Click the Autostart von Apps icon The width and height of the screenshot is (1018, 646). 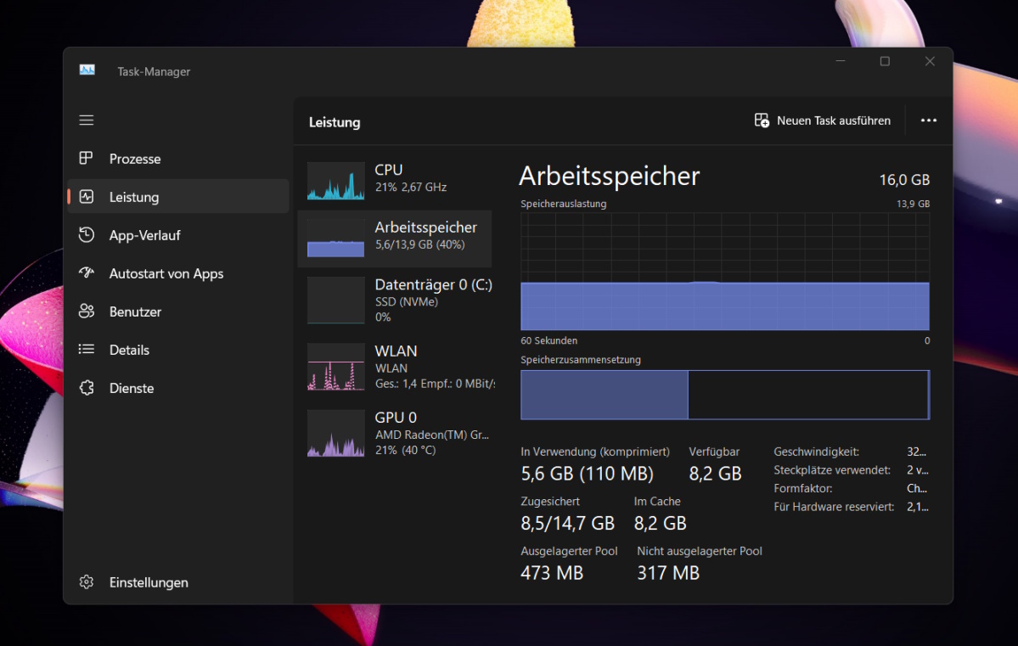pos(86,273)
